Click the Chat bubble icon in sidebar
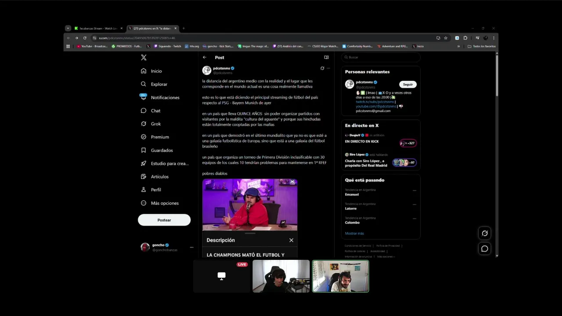562x316 pixels. [x=144, y=111]
